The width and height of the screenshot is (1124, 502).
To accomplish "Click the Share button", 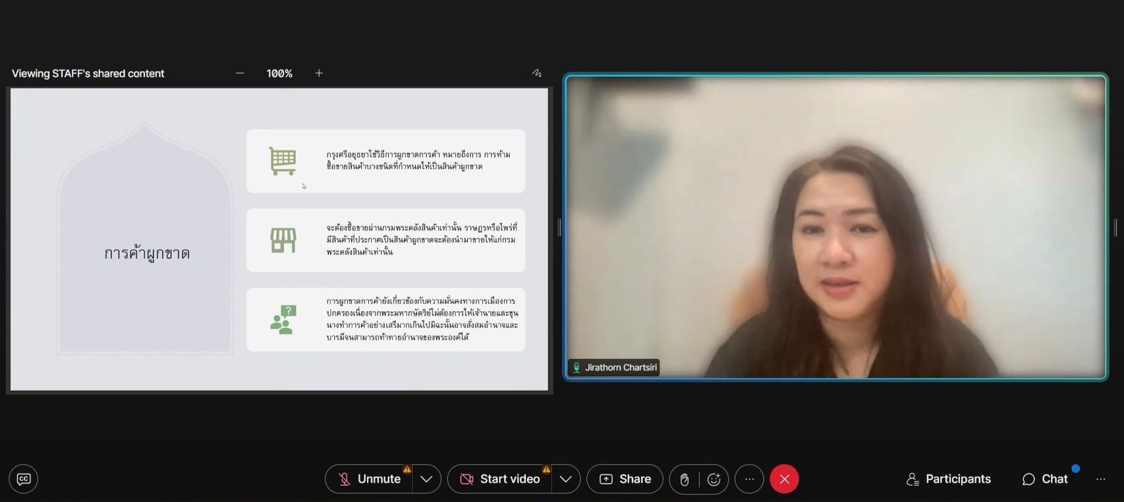I will pyautogui.click(x=625, y=479).
